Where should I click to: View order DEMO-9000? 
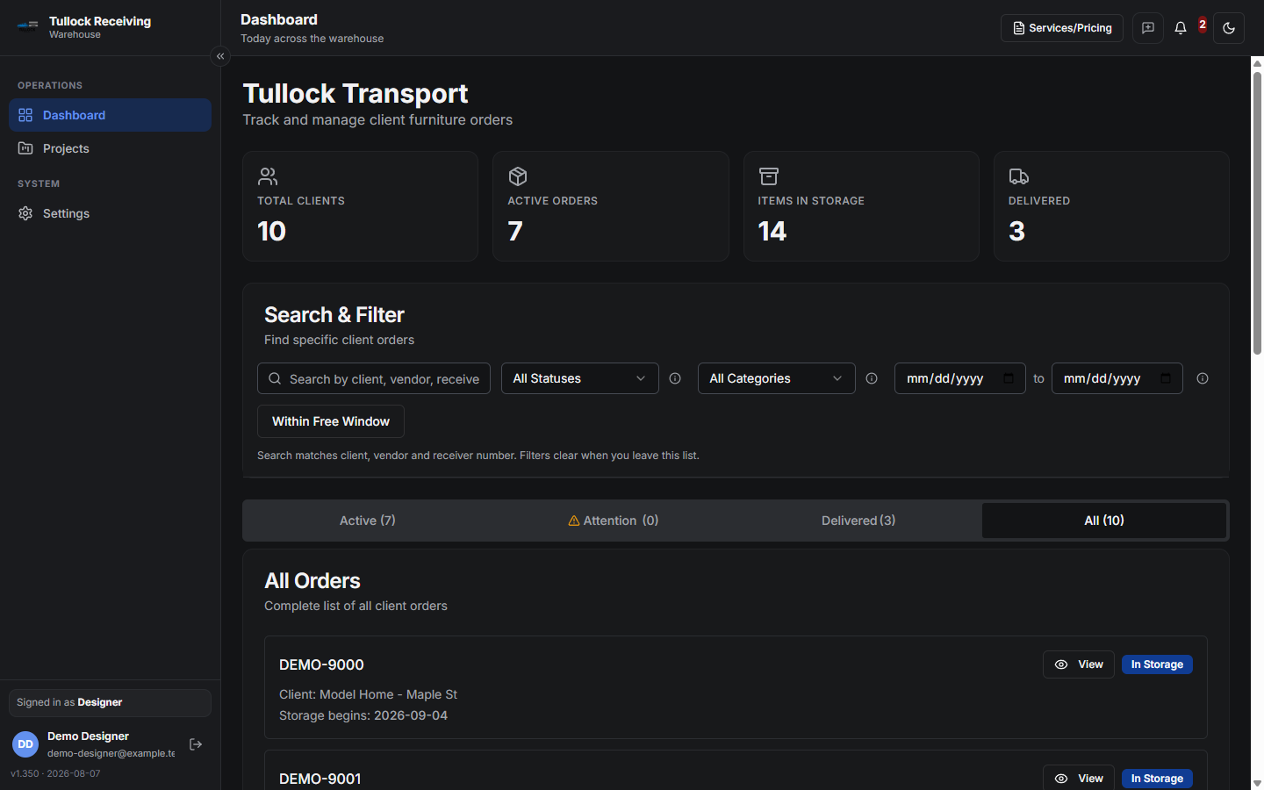click(x=1079, y=664)
